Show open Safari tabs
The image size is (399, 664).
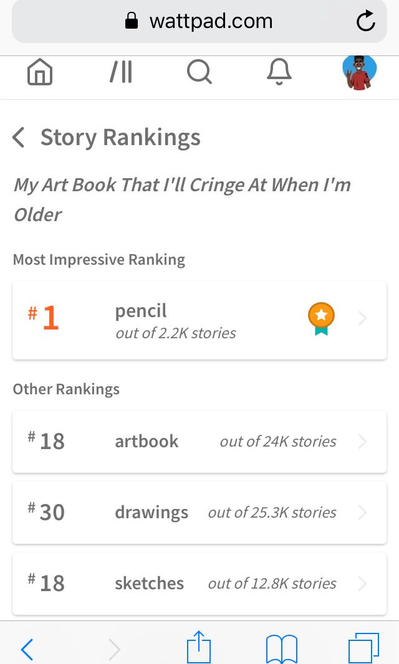tap(363, 648)
